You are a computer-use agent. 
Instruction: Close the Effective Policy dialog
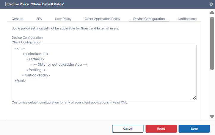(x=211, y=4)
